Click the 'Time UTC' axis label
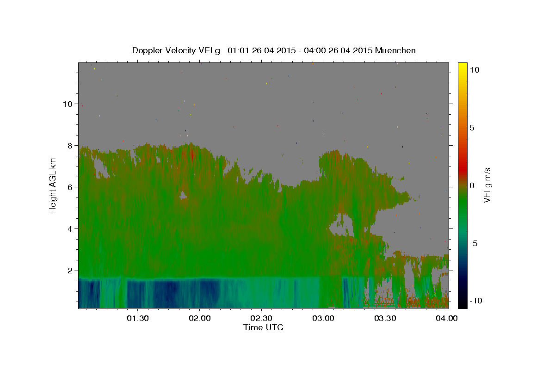 (x=263, y=327)
